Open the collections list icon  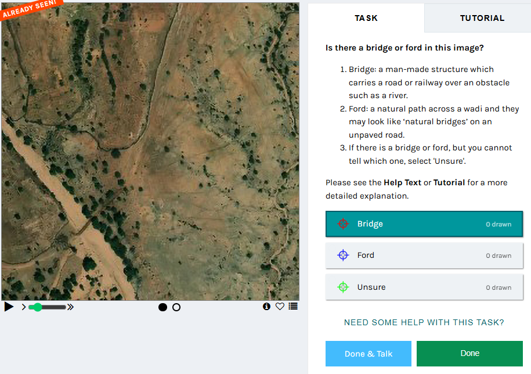tap(293, 306)
